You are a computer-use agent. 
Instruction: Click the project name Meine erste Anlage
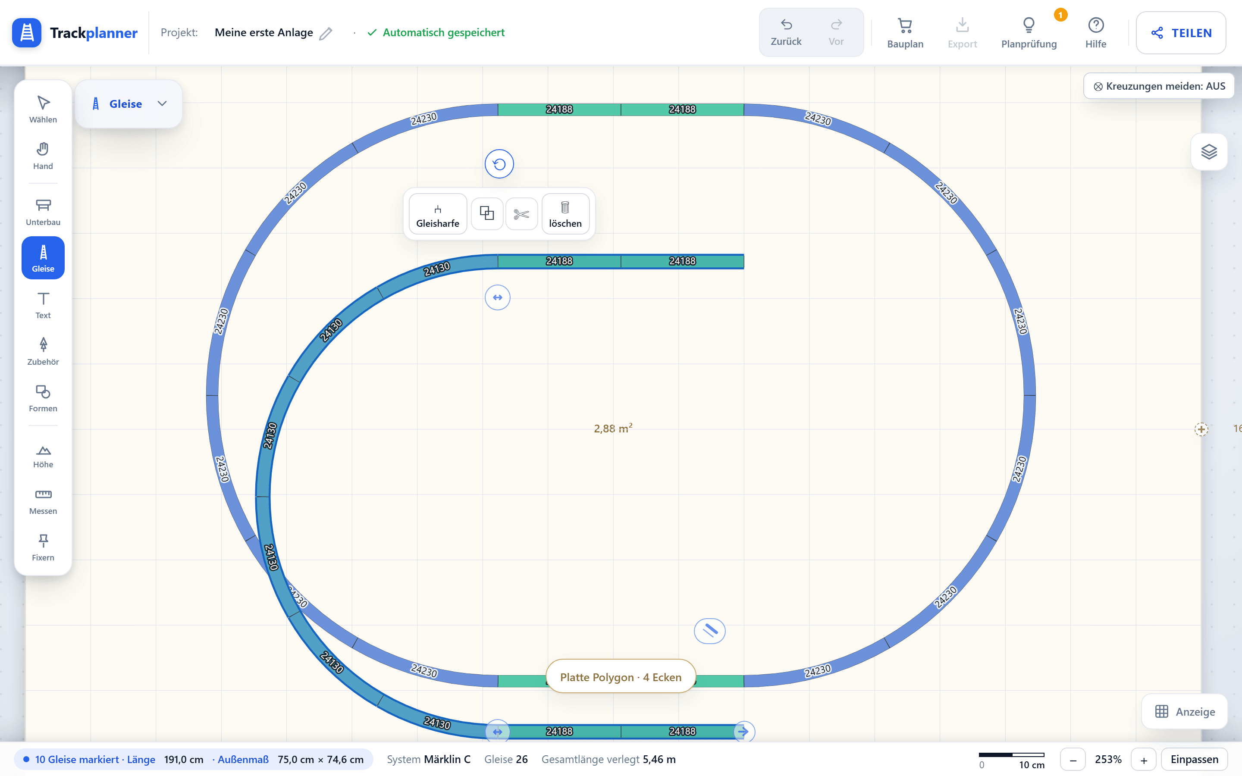(264, 33)
